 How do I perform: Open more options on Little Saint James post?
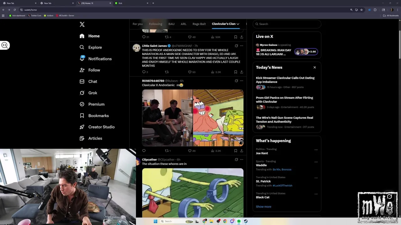pyautogui.click(x=242, y=46)
